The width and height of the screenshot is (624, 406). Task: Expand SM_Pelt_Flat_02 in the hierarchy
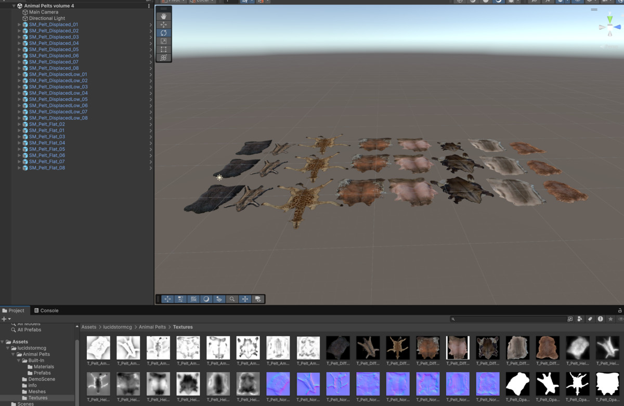[19, 124]
